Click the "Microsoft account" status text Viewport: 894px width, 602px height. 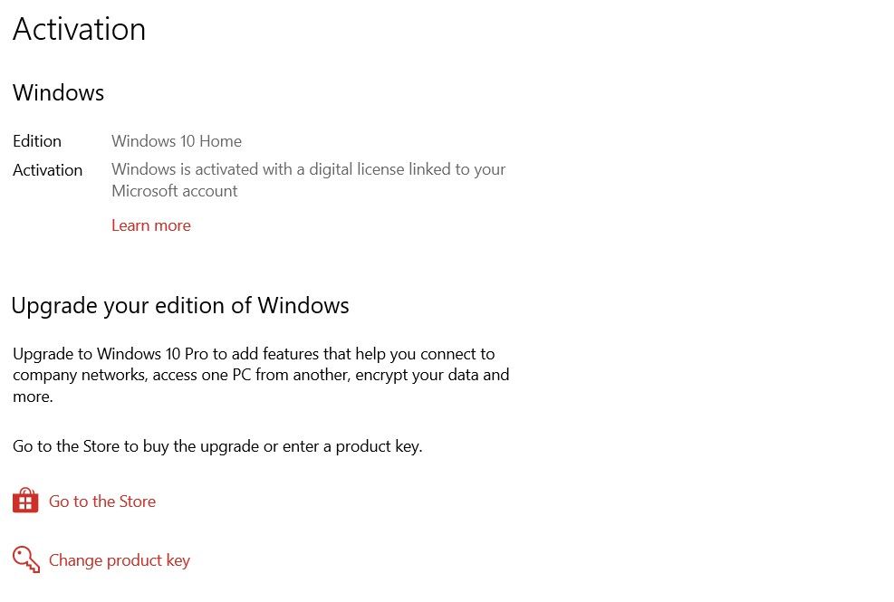point(175,191)
